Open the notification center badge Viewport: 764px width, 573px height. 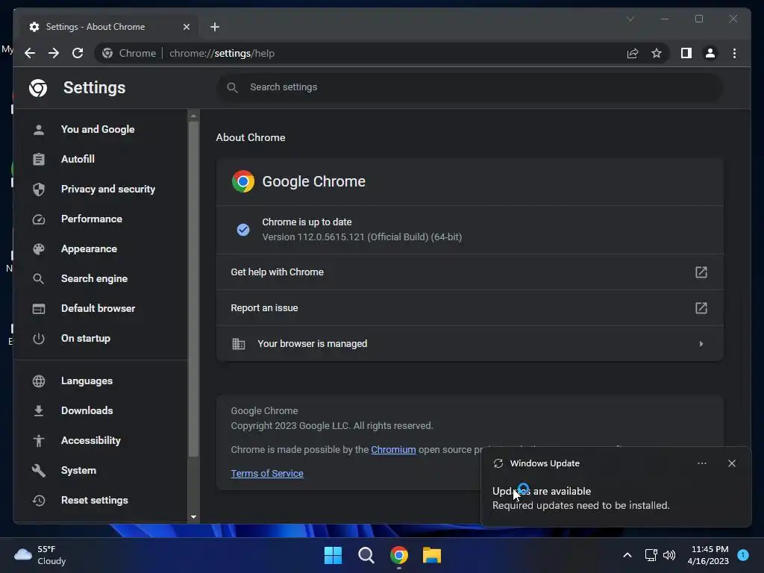pos(743,555)
